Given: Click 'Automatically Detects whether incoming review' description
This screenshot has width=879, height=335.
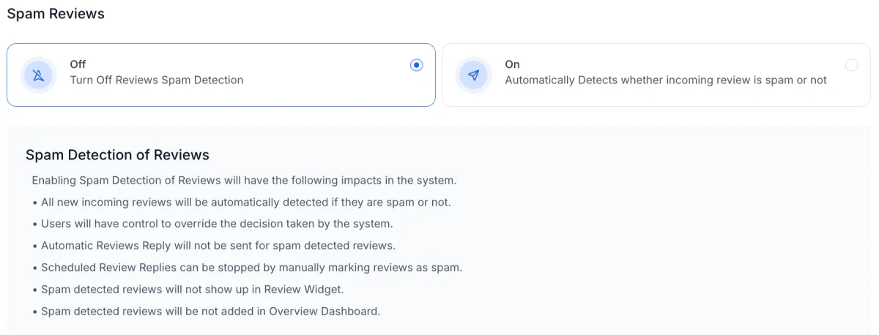Looking at the screenshot, I should point(666,80).
